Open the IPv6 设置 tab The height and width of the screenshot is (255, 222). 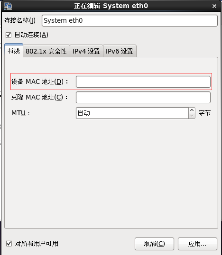point(120,51)
